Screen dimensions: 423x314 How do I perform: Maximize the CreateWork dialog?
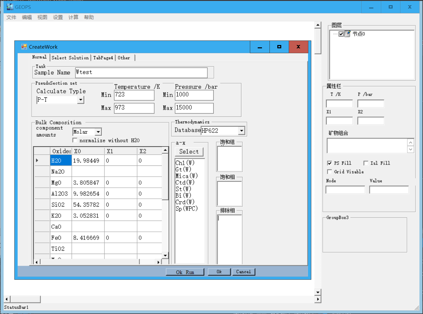(279, 47)
